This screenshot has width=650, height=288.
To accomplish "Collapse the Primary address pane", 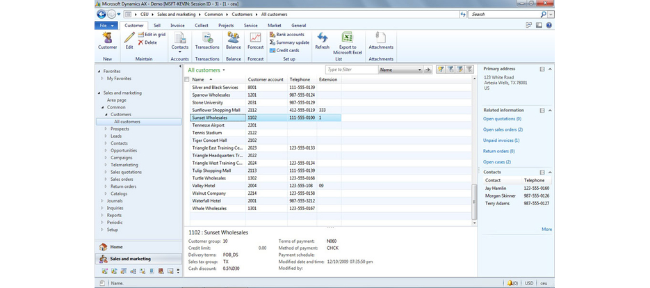I will tap(550, 69).
